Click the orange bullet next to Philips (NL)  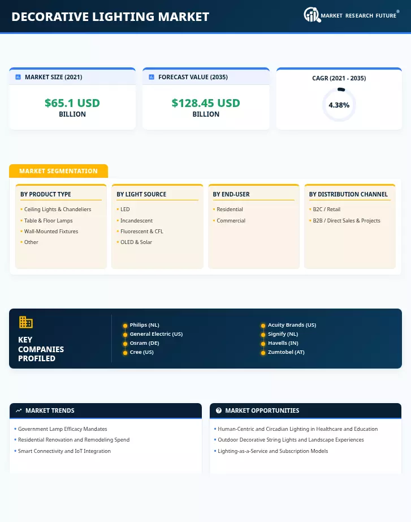125,326
